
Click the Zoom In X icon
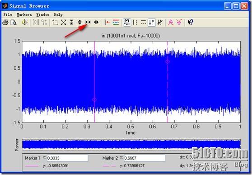pos(88,22)
